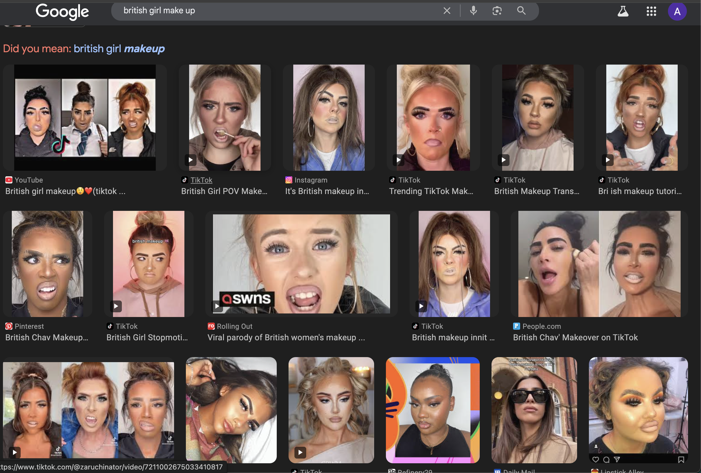This screenshot has width=701, height=473.
Task: Play the three-faces collage video in bottom row
Action: [89, 410]
